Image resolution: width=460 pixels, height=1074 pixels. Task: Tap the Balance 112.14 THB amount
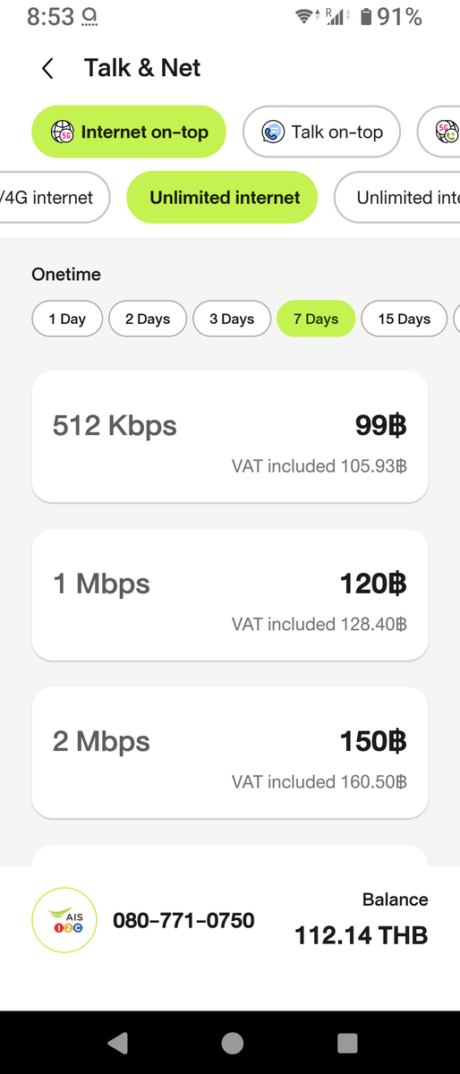coord(362,936)
